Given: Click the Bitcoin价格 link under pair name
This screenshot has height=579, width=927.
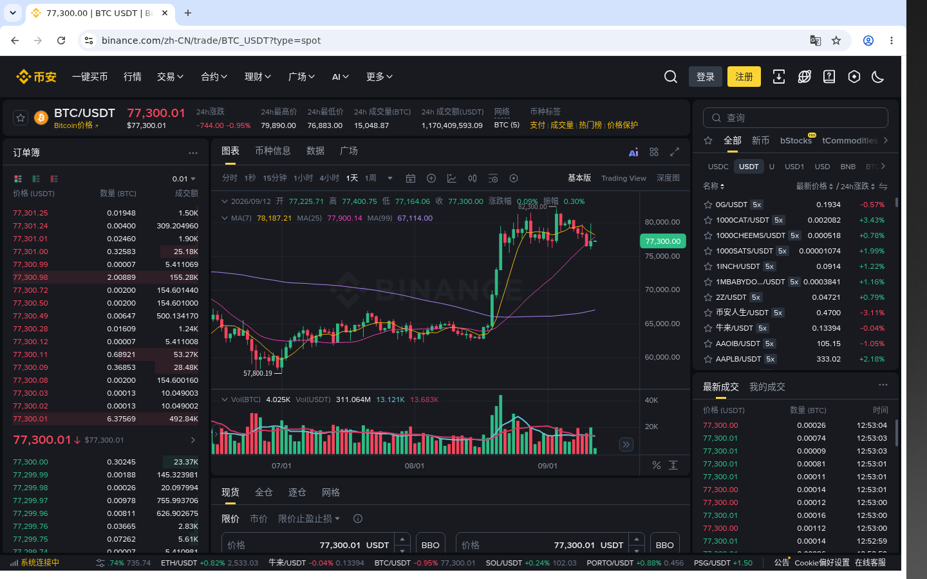Looking at the screenshot, I should point(76,125).
